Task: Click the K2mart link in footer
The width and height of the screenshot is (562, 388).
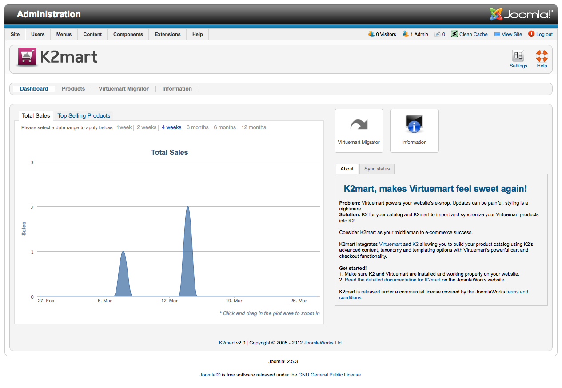Action: tap(227, 343)
